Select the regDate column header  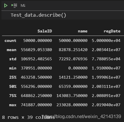pyautogui.click(x=112, y=31)
